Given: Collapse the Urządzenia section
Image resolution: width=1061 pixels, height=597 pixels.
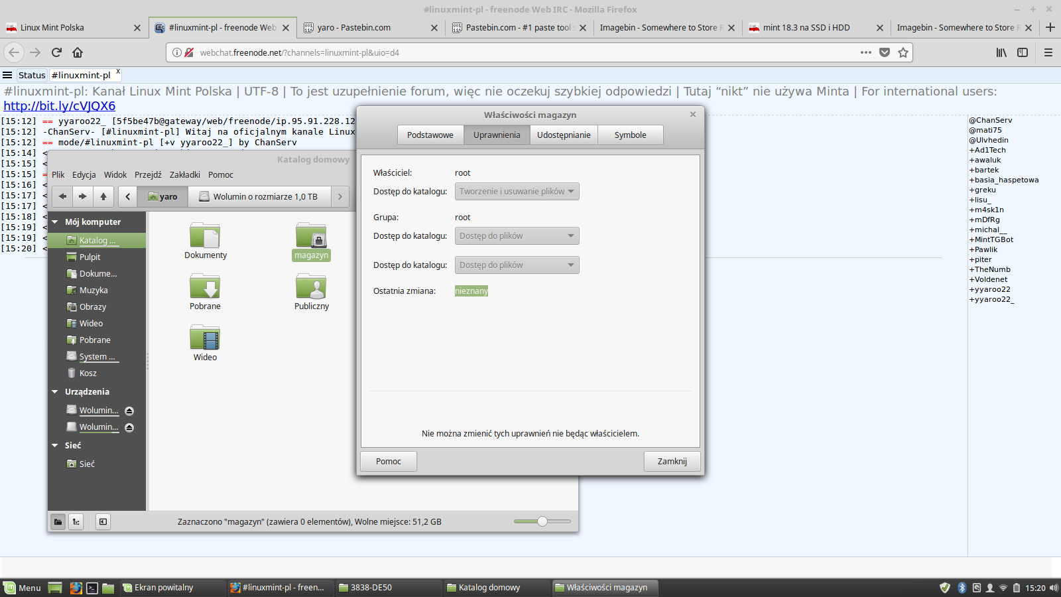Looking at the screenshot, I should [55, 392].
